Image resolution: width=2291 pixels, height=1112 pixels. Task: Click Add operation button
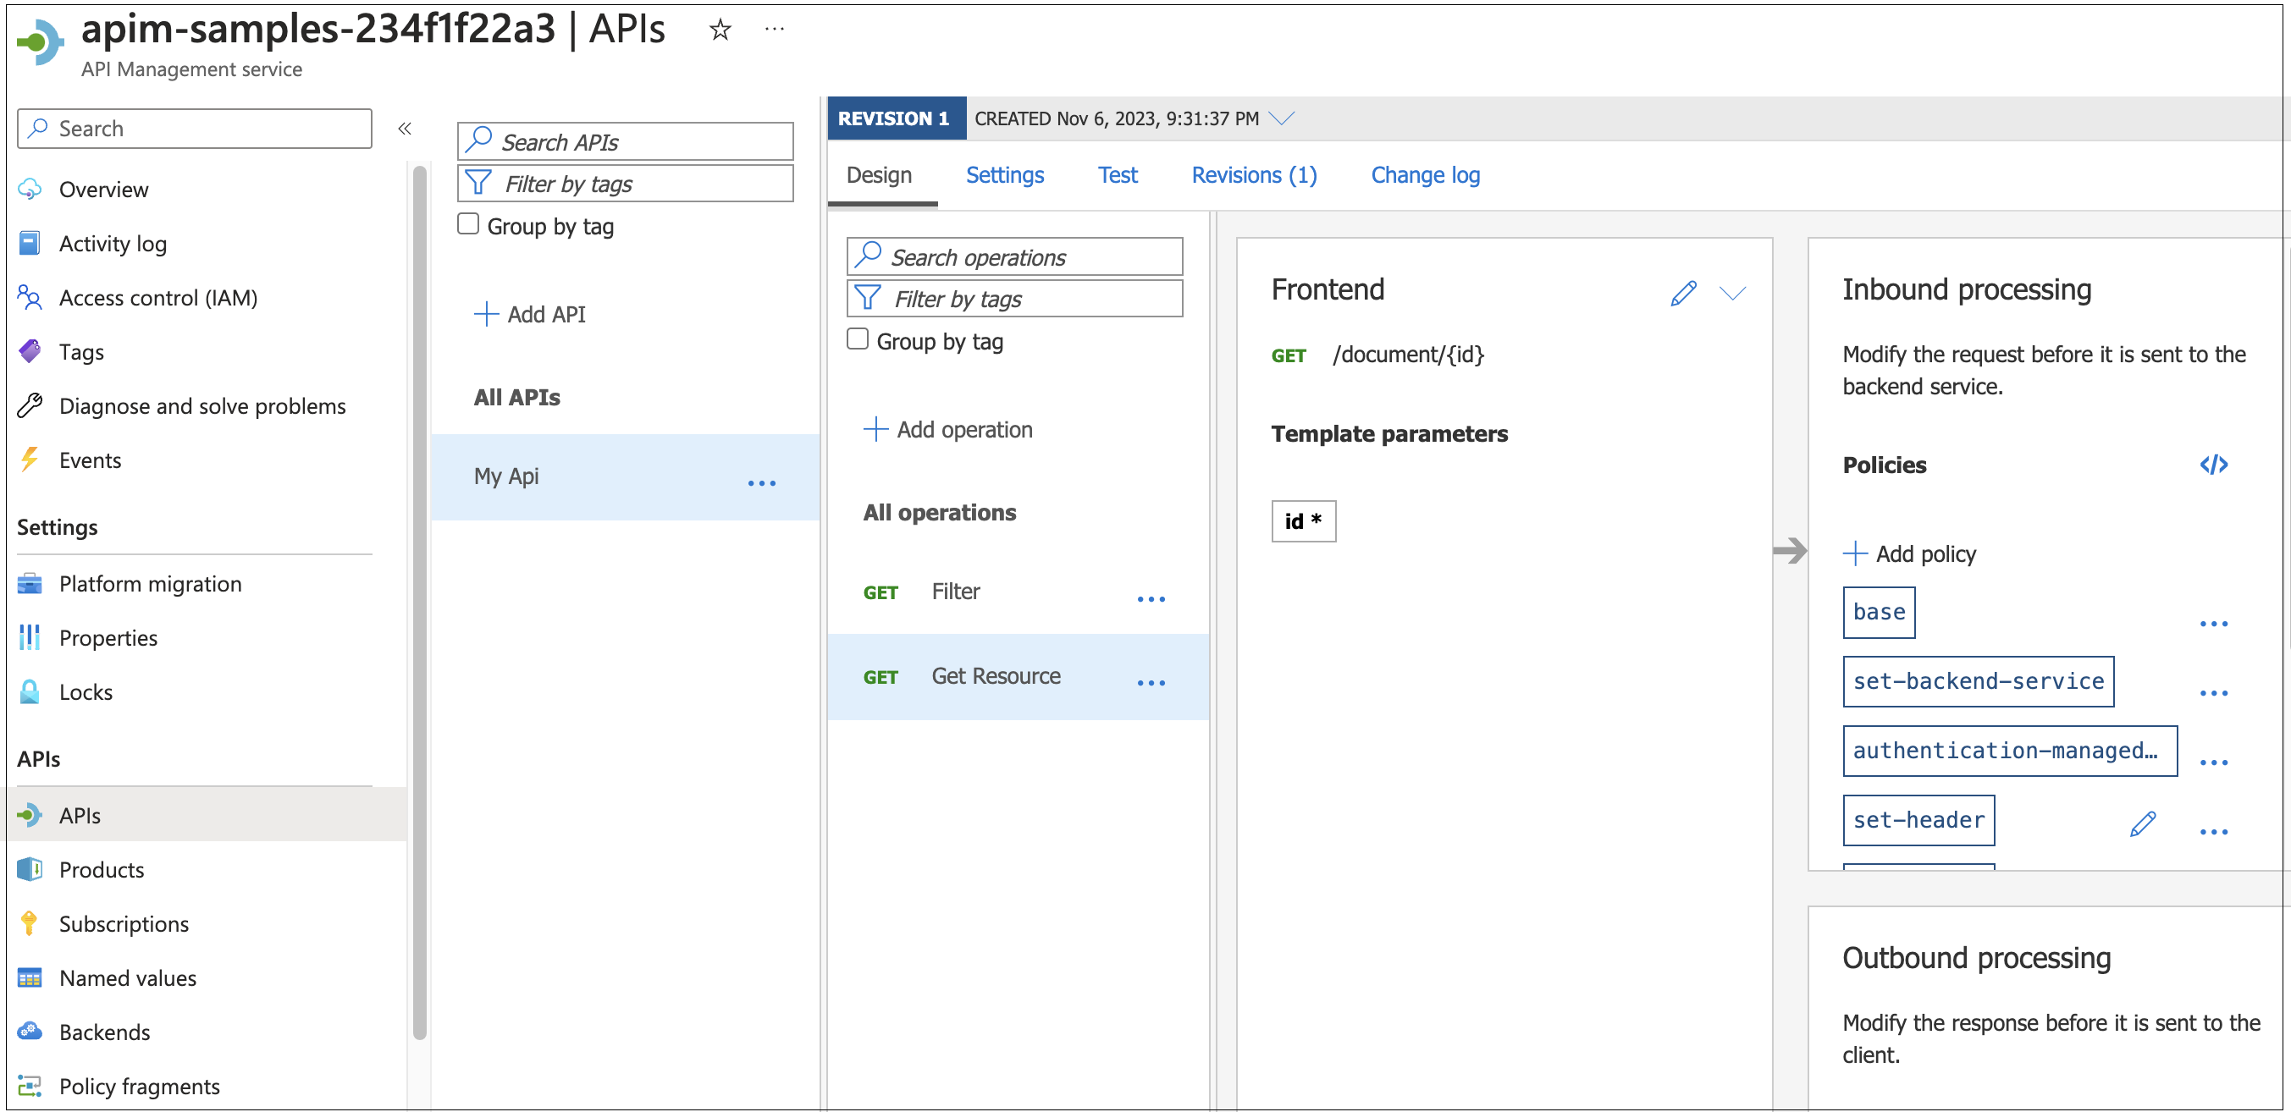click(x=947, y=429)
